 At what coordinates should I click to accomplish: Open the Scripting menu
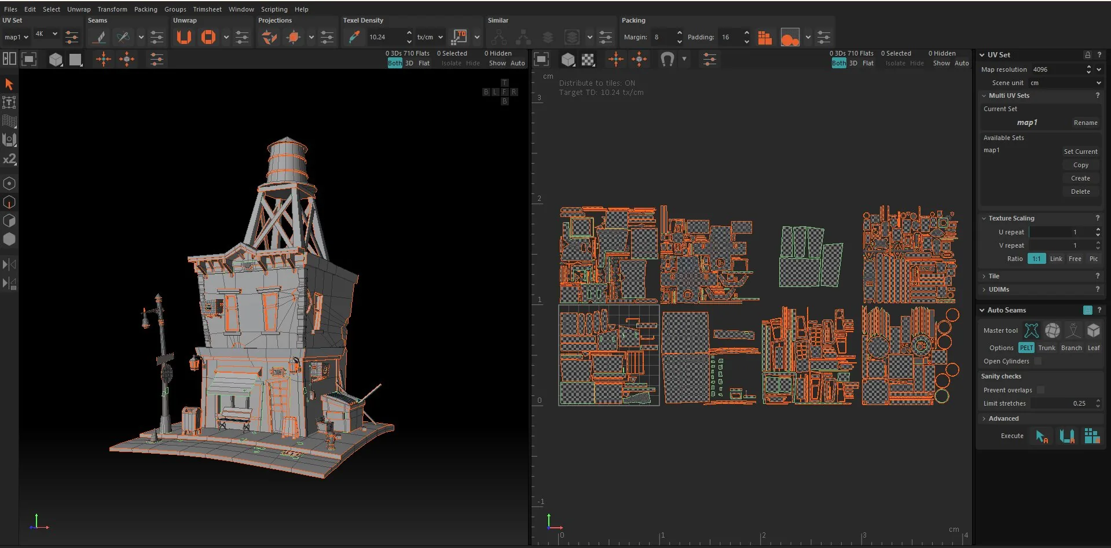(x=274, y=9)
